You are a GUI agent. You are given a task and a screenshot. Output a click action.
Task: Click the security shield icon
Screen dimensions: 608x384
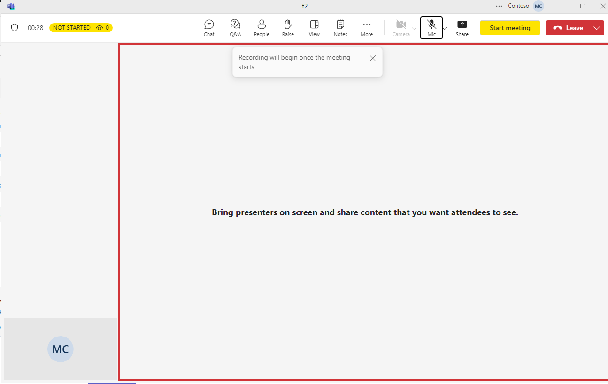pos(15,27)
